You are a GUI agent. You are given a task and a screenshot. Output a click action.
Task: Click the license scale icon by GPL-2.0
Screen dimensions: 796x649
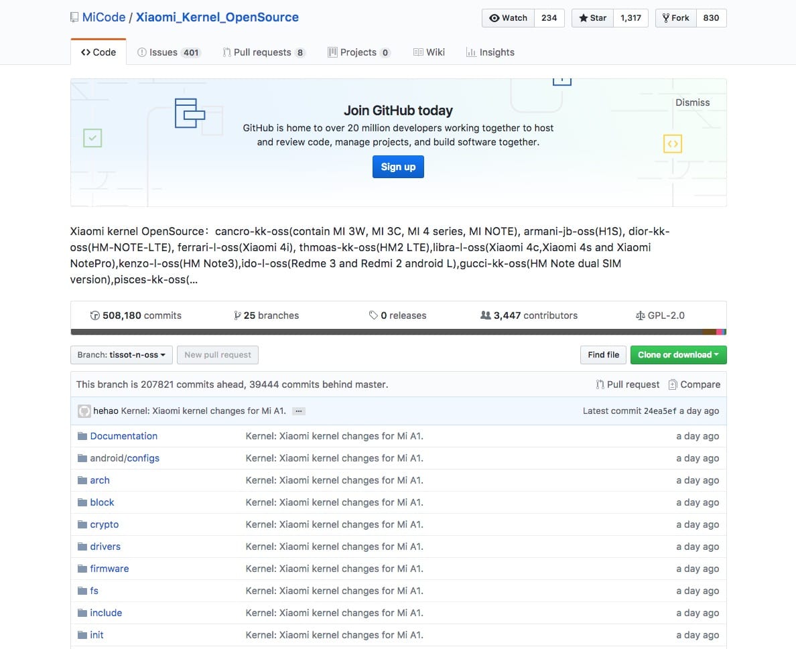[x=640, y=315]
